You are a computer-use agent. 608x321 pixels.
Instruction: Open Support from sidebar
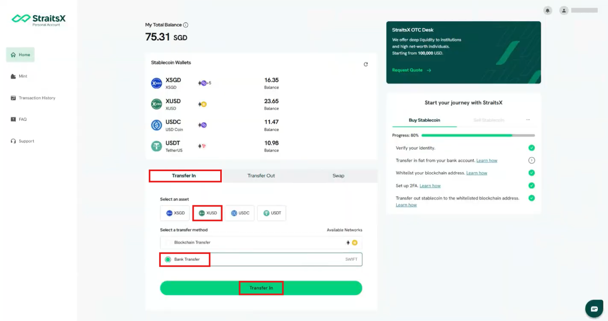tap(22, 141)
